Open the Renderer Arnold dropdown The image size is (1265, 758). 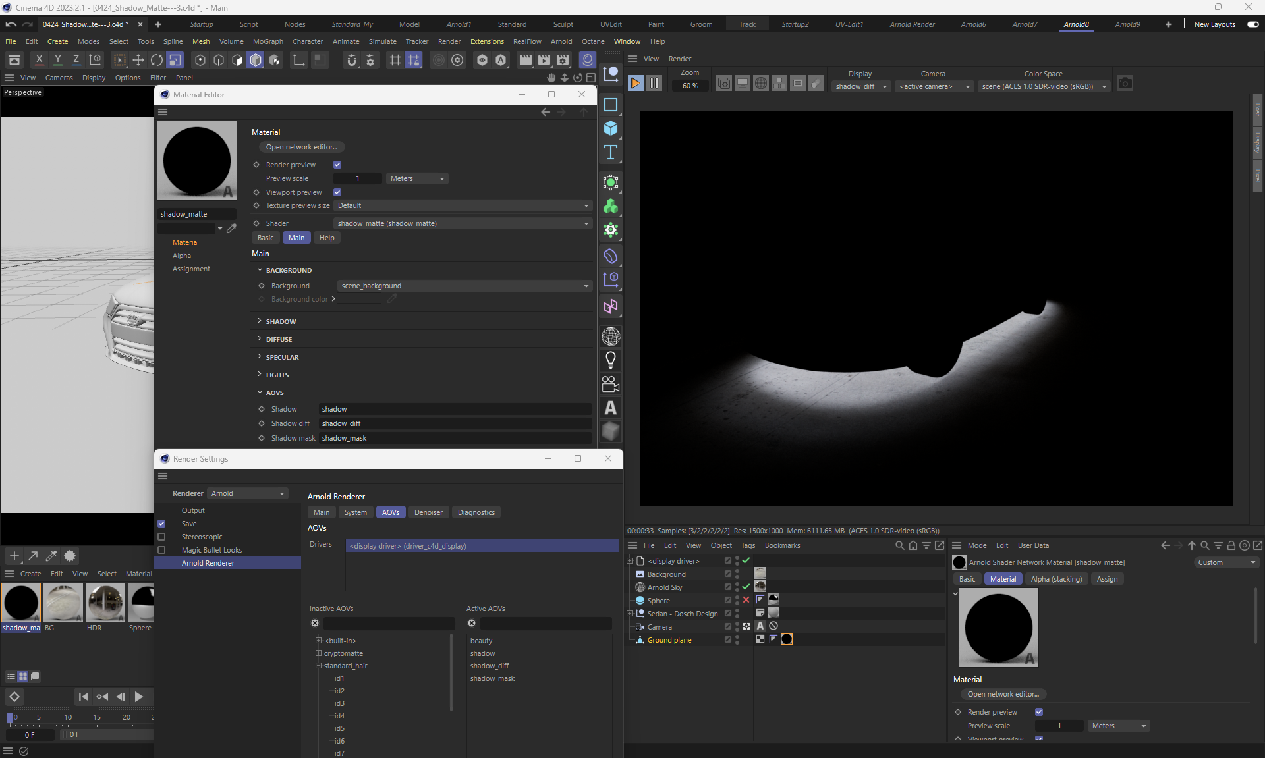248,493
